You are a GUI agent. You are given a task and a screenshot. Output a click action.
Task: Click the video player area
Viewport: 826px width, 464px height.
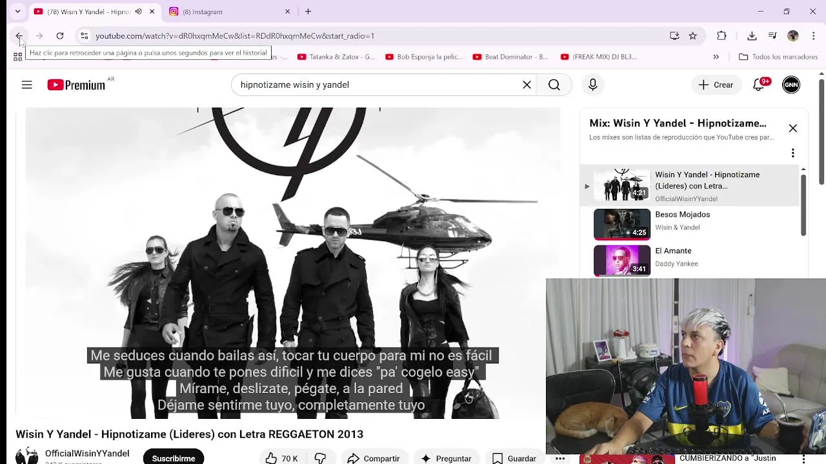point(293,263)
